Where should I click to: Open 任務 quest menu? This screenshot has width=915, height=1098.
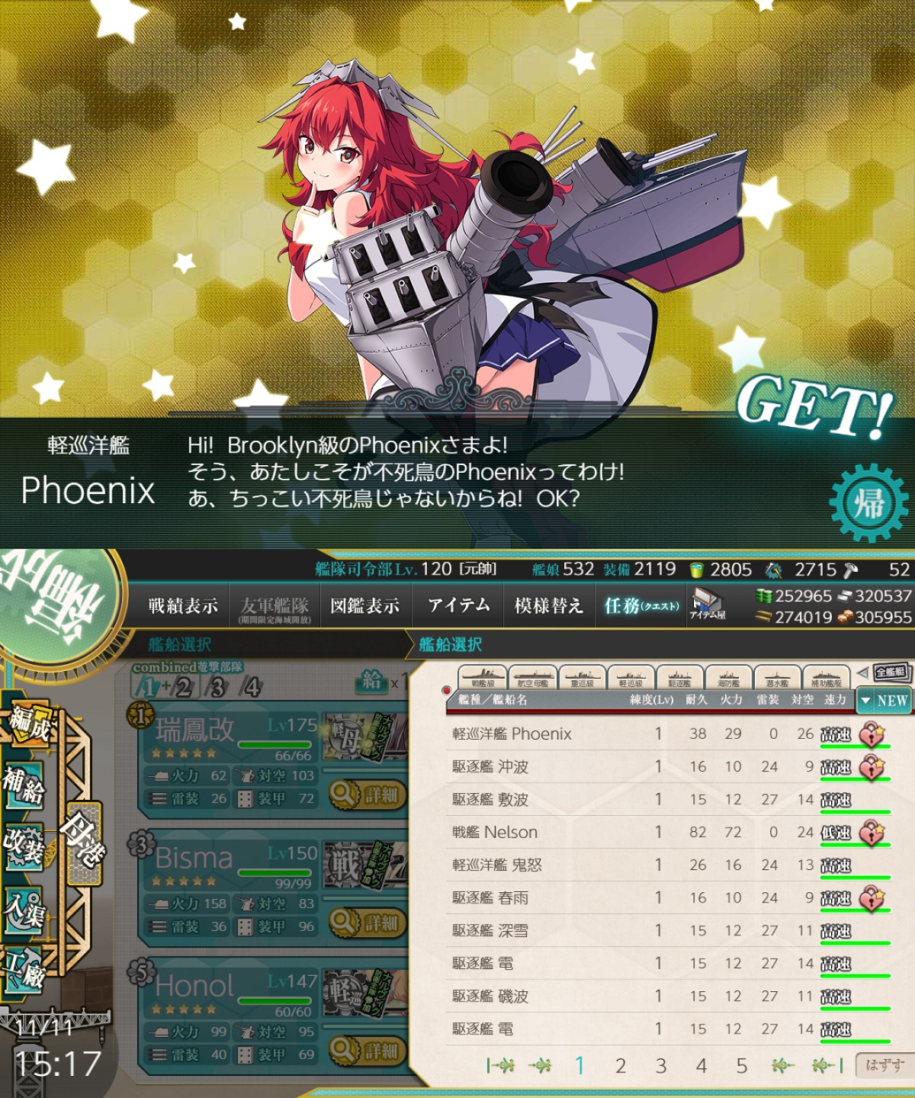pos(641,605)
